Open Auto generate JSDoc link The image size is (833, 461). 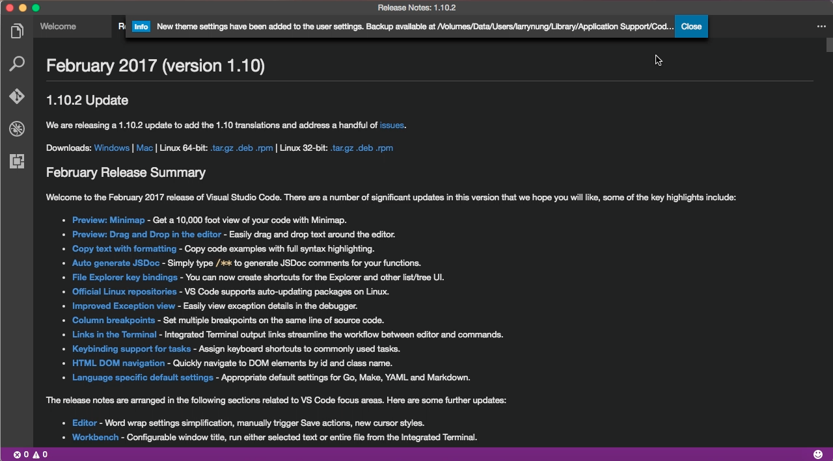pos(116,263)
